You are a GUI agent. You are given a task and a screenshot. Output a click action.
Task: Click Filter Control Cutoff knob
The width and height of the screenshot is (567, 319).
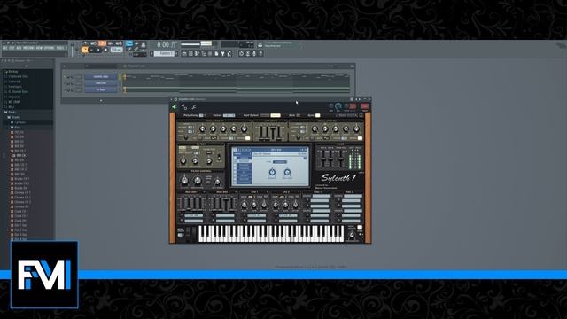point(184,180)
